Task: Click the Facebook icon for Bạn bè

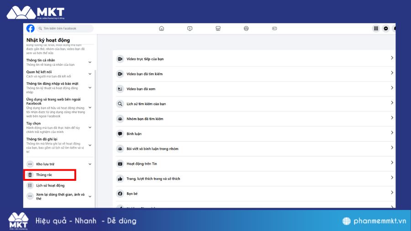Action: (x=120, y=194)
